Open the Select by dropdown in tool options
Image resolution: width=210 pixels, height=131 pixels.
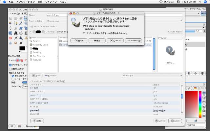coord(25,86)
